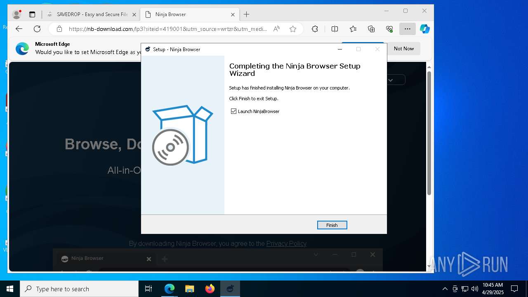Click Finish to exit Setup

pyautogui.click(x=332, y=225)
